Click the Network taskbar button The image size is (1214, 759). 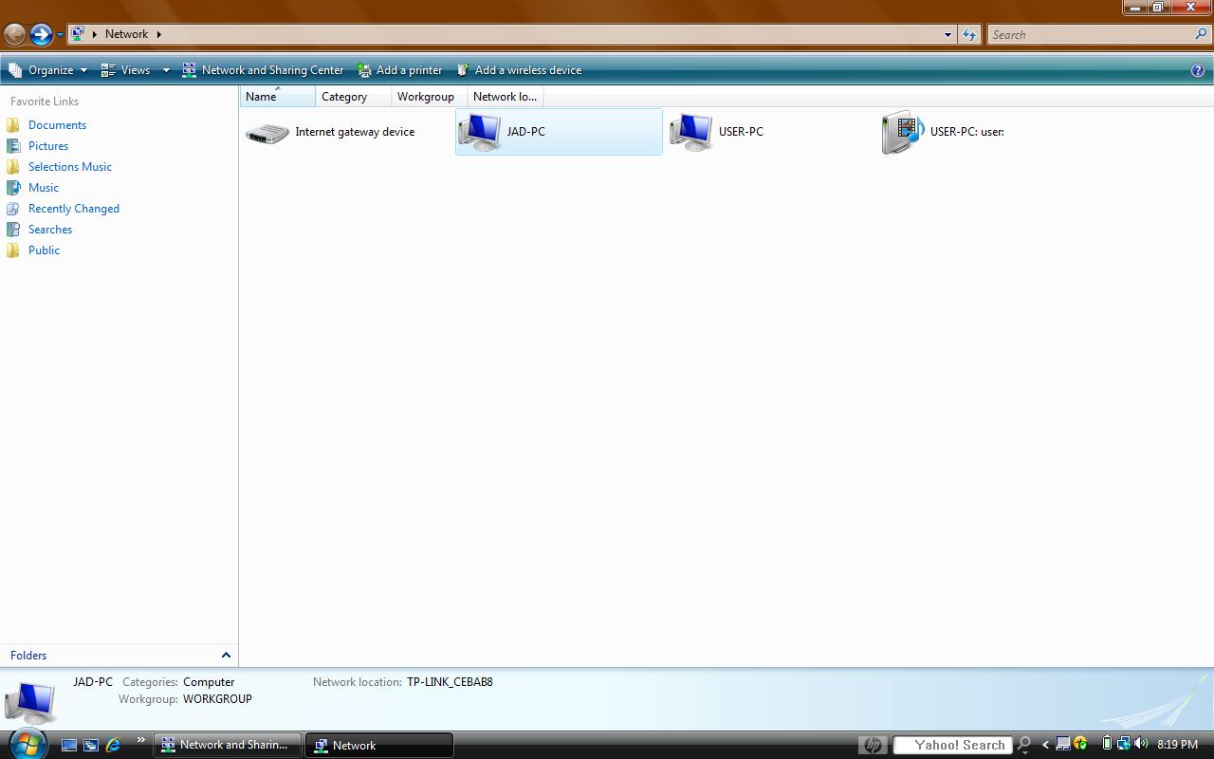(x=379, y=746)
